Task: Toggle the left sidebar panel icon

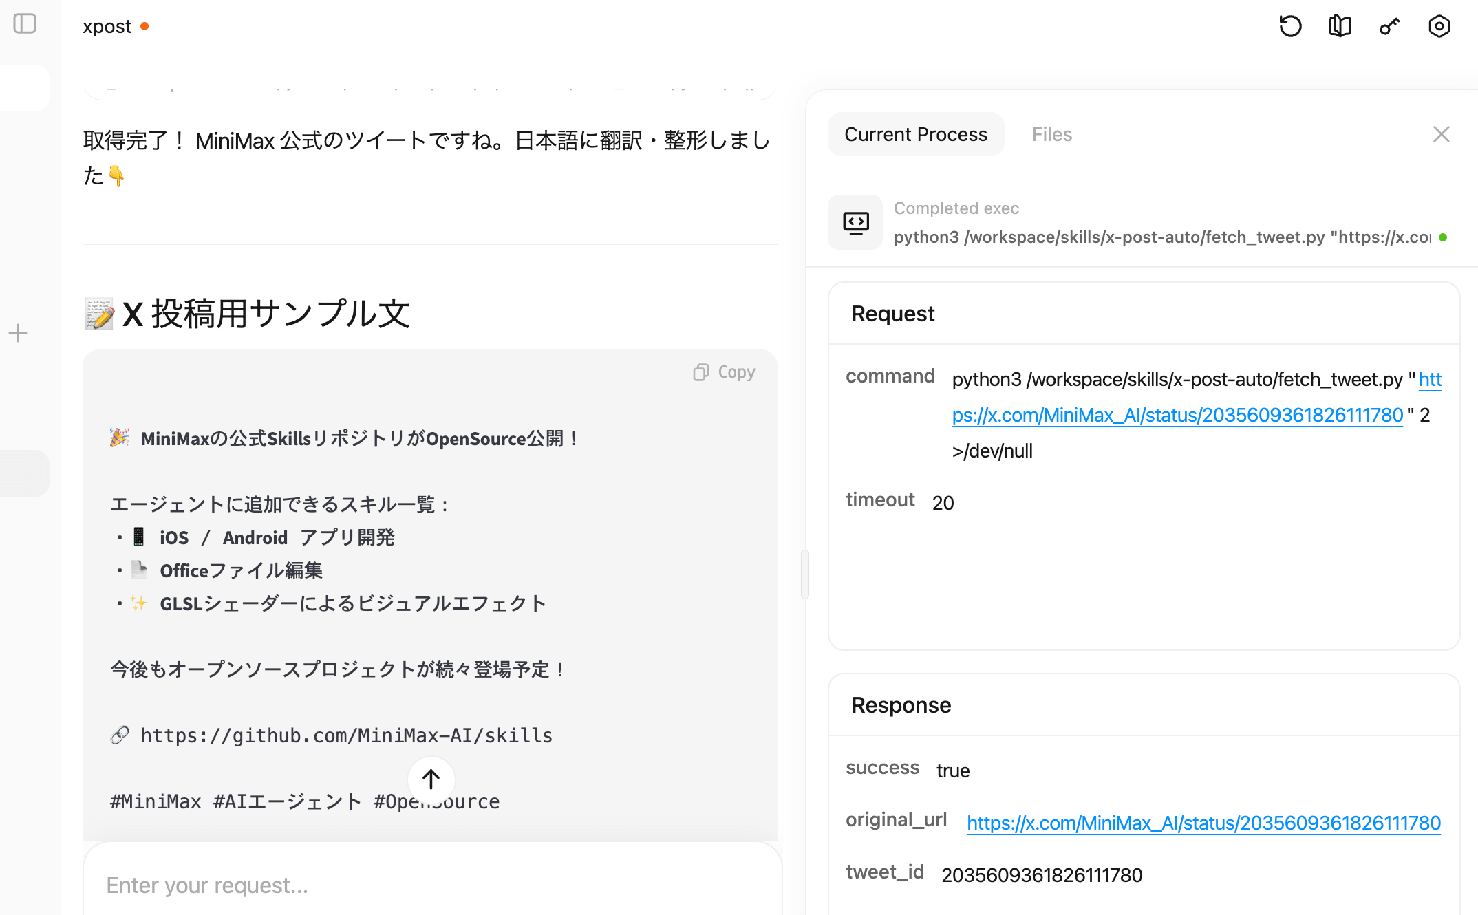Action: click(x=25, y=24)
